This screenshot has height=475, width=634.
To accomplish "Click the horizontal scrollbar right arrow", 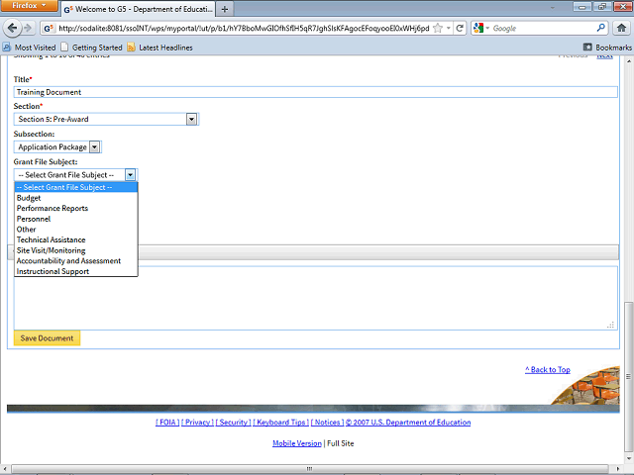I will point(618,468).
